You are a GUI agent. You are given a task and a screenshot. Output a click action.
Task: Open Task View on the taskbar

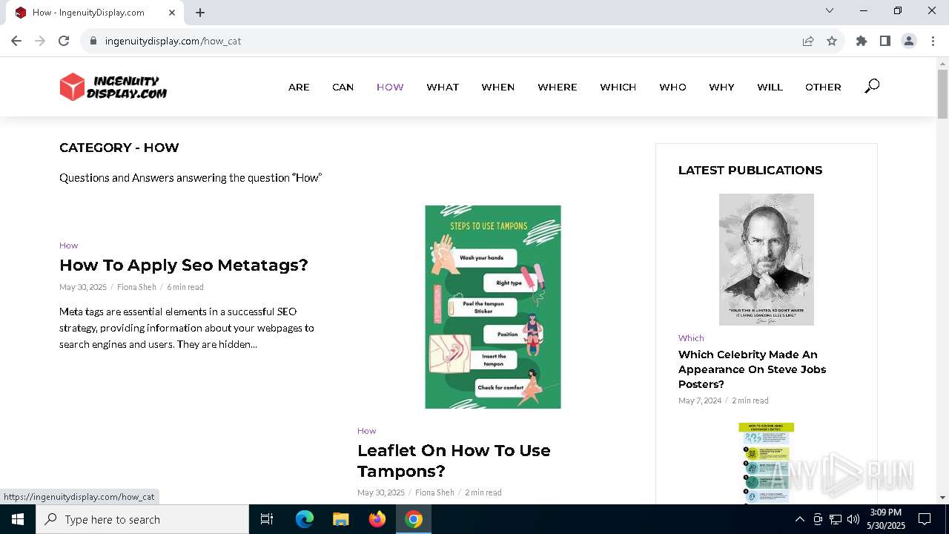tap(267, 519)
